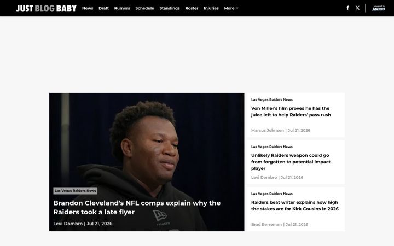Image resolution: width=394 pixels, height=246 pixels.
Task: Click Las Vegas Raiders News label above Unlikely Raiders weapon
Action: [272, 147]
